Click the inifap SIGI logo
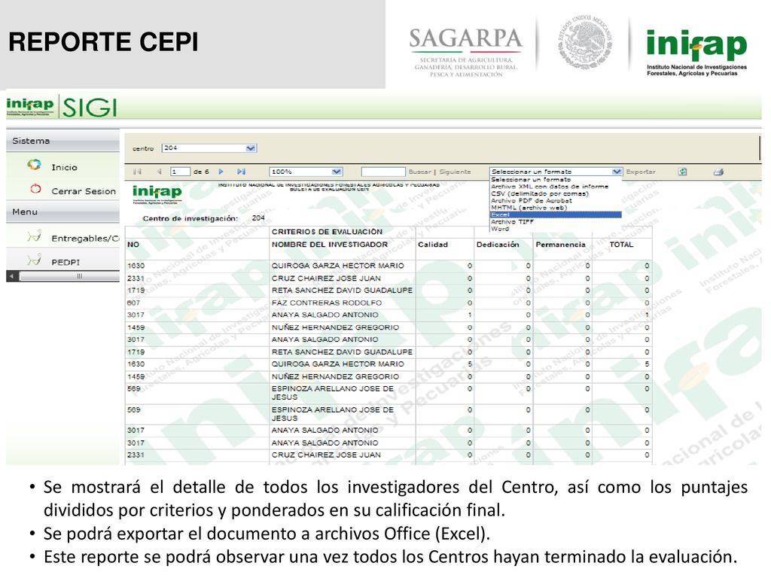Image resolution: width=771 pixels, height=578 pixels. [62, 106]
